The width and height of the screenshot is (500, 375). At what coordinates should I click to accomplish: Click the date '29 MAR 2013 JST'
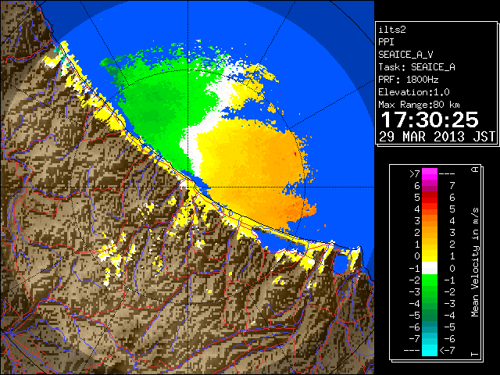tap(437, 137)
